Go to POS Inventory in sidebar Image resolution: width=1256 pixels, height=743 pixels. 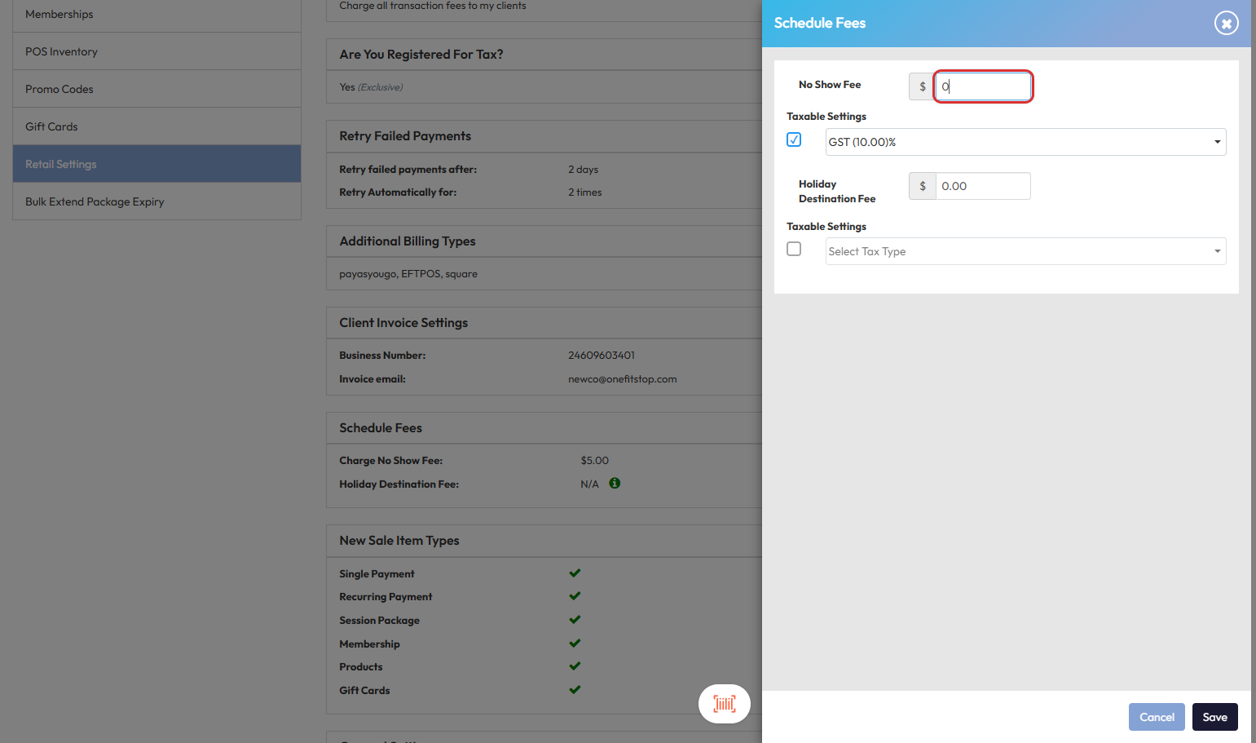point(62,51)
